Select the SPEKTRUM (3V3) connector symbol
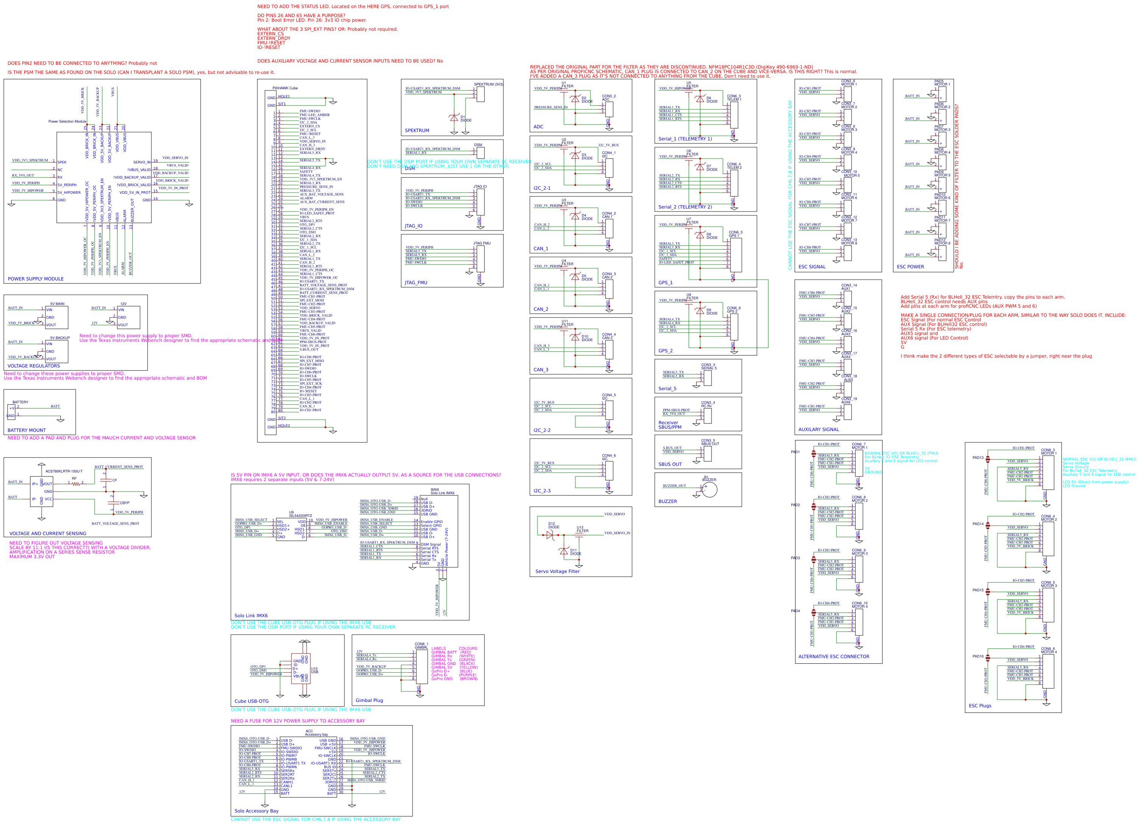 [481, 94]
